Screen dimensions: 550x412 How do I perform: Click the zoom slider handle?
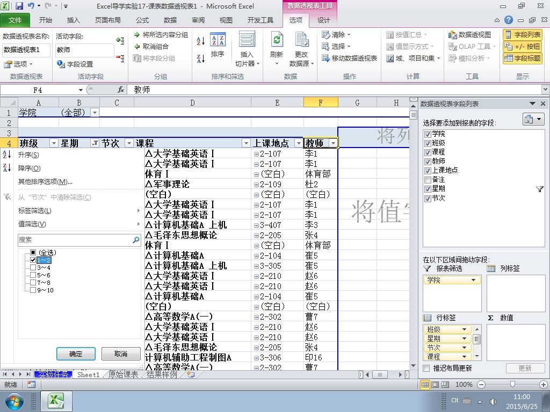pyautogui.click(x=512, y=384)
